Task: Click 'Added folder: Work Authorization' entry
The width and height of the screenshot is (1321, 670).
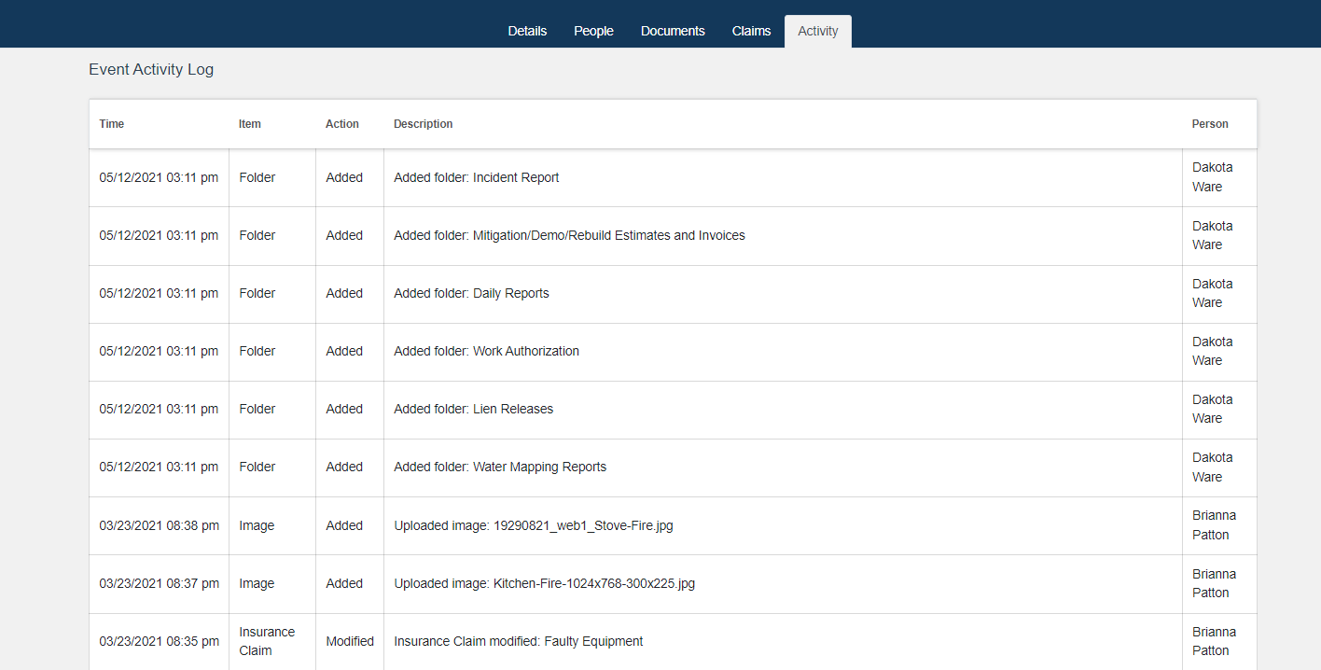Action: coord(486,351)
